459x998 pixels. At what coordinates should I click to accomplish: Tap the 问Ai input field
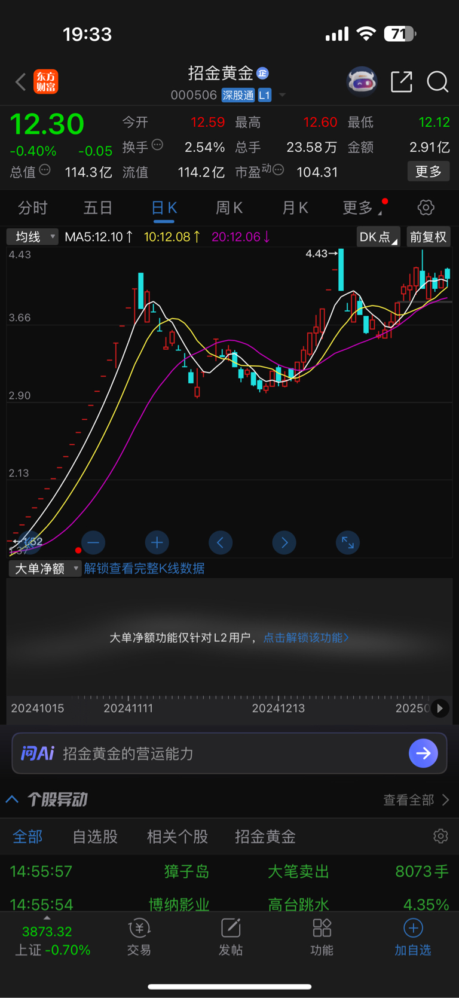pos(229,753)
